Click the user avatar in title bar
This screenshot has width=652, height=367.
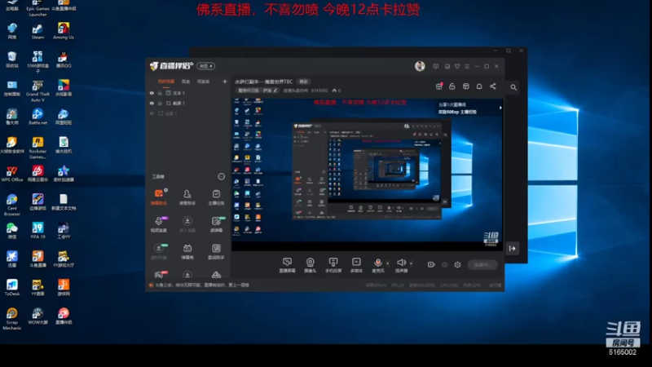[420, 66]
